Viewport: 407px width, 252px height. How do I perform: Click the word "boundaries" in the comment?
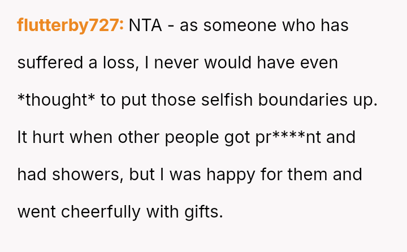tap(307, 100)
